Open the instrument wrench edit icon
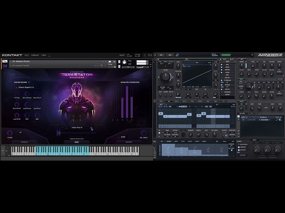The width and height of the screenshot is (285, 213). [x=5, y=61]
